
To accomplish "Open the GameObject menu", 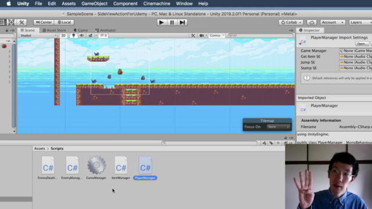I will [x=94, y=3].
